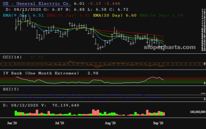The width and height of the screenshot is (206, 129).
Task: Click the IV Rank value 2.98
Action: 93,73
